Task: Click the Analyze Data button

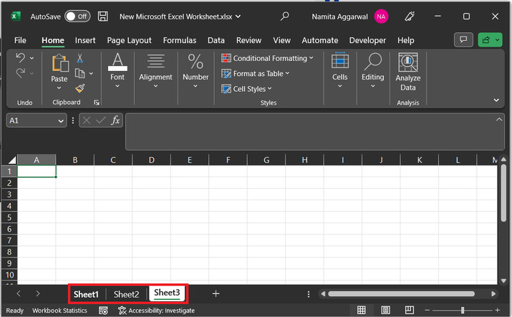Action: (408, 72)
